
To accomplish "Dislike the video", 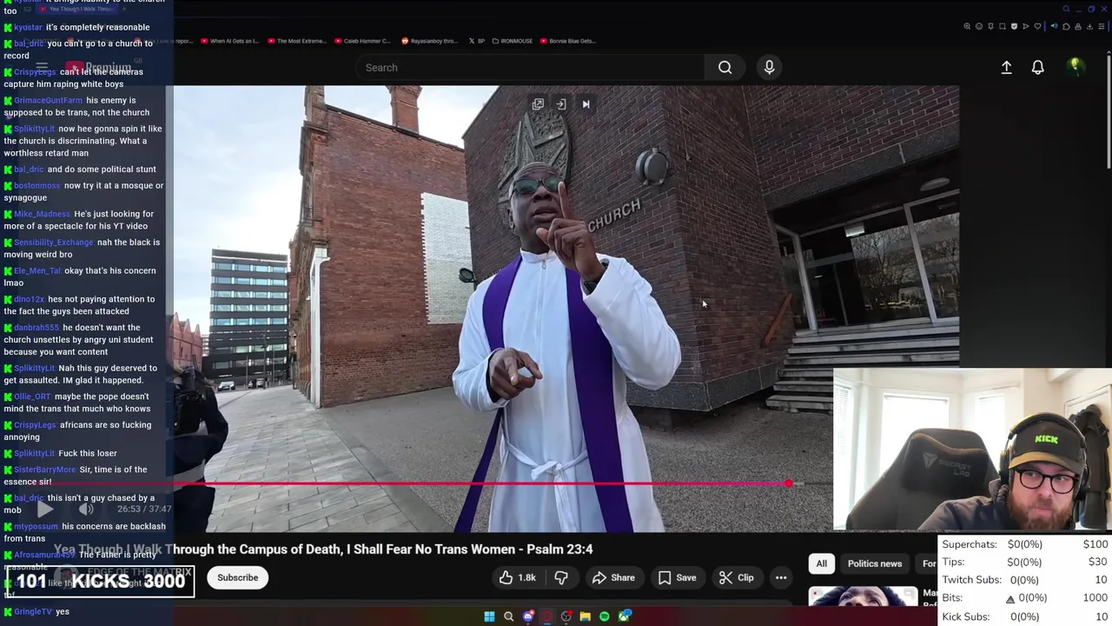I will click(561, 577).
